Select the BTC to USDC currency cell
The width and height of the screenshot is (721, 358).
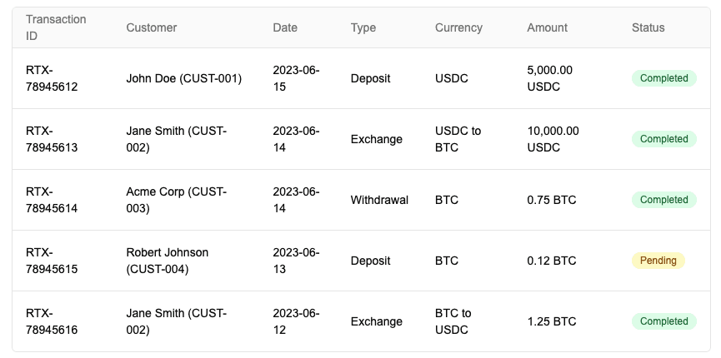coord(453,321)
